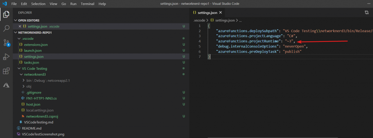
Task: Open Source Control view with badge 8
Action: coord(6,43)
